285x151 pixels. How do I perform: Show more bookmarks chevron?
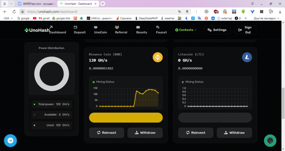pos(246,18)
